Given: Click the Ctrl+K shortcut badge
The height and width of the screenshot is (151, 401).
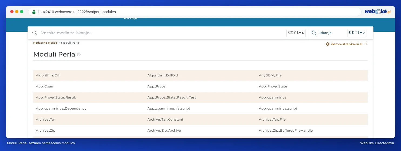Looking at the screenshot, I should click(x=296, y=33).
